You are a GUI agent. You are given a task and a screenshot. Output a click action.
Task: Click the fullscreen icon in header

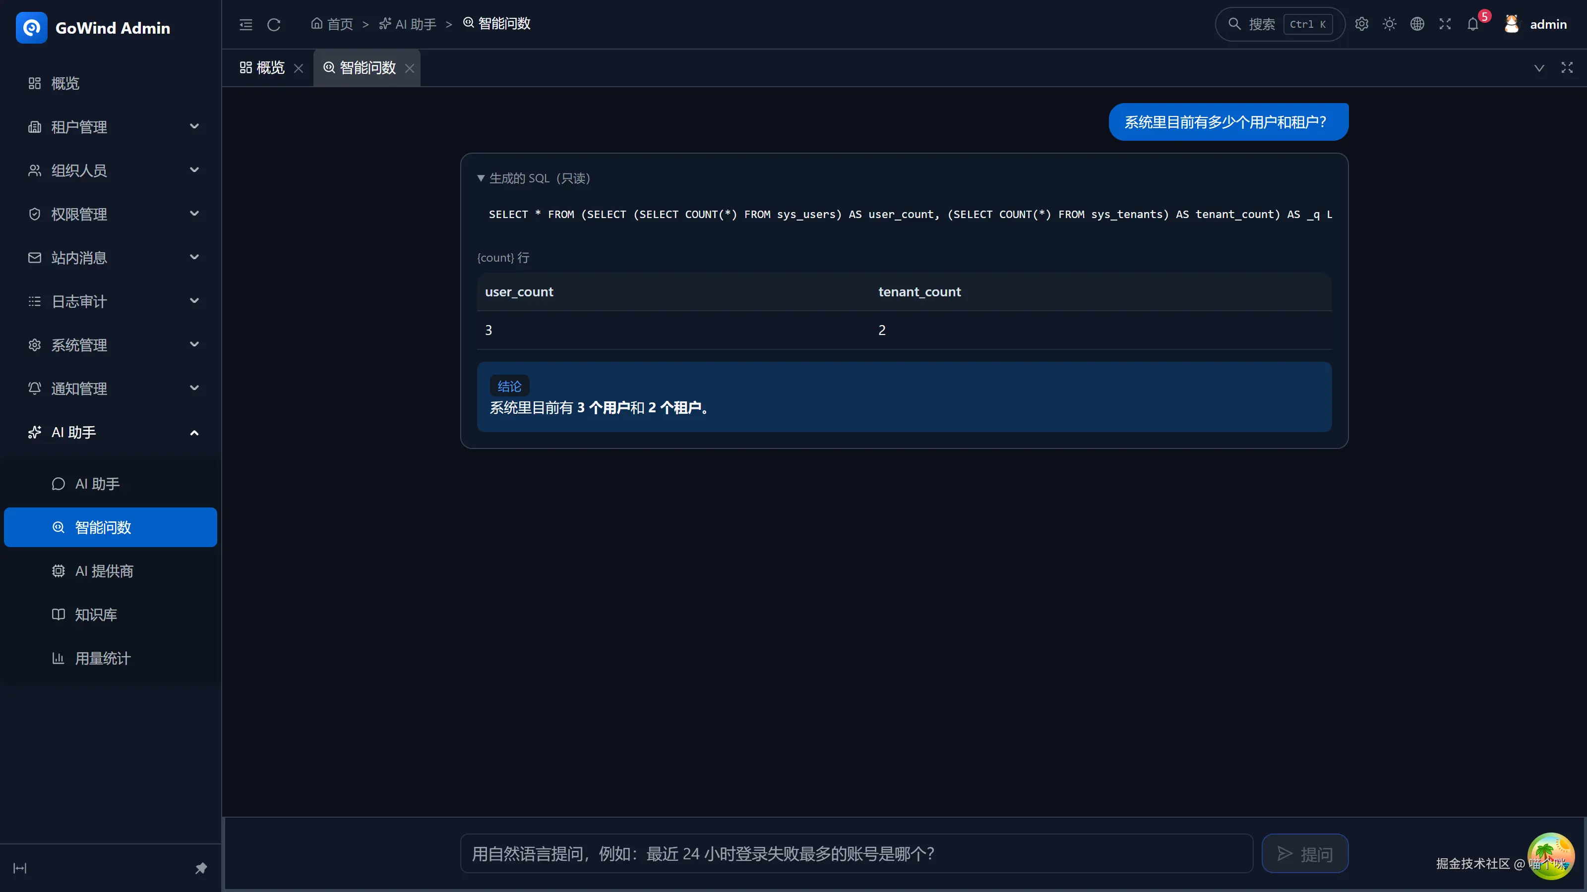click(1445, 24)
